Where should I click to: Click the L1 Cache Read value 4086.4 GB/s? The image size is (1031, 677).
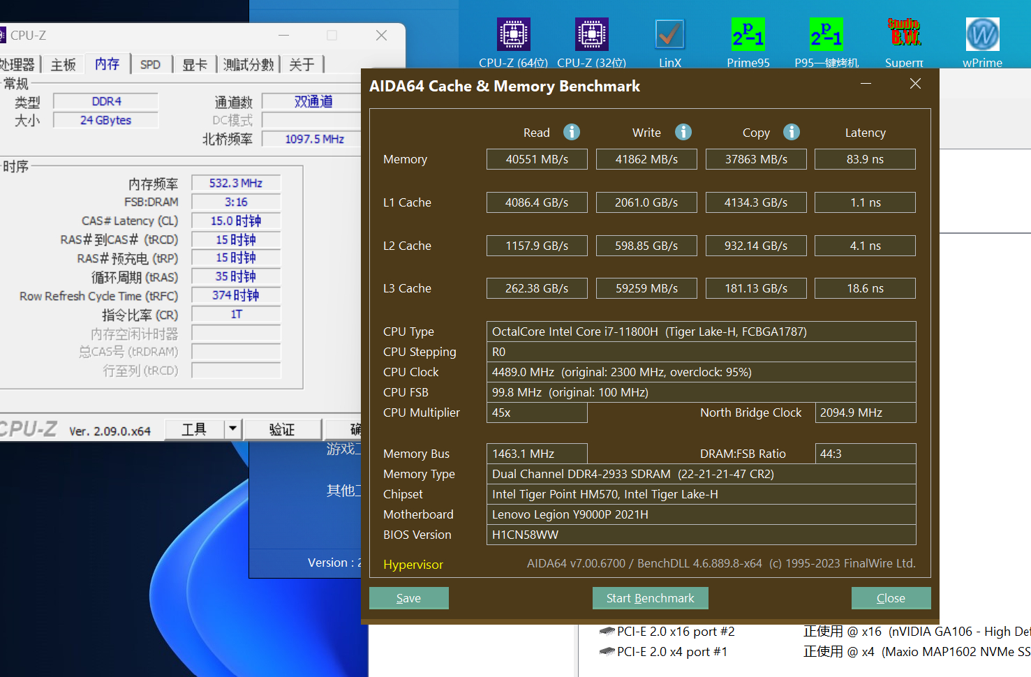tap(537, 202)
